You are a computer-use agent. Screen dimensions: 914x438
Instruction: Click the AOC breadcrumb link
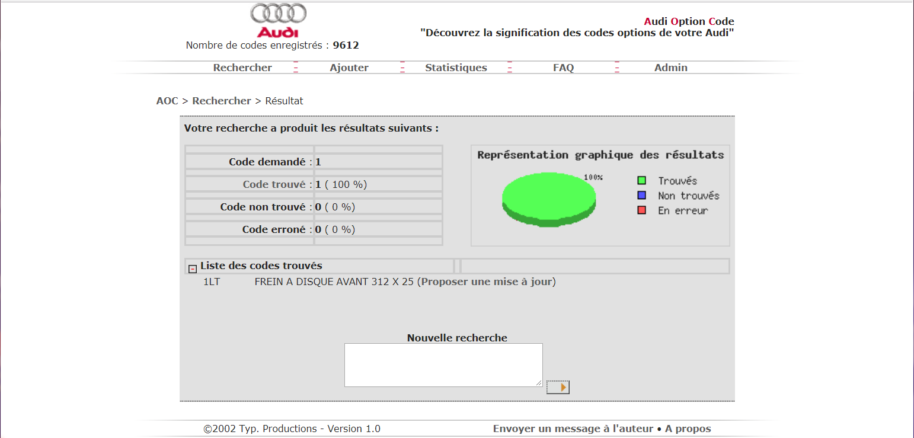pyautogui.click(x=167, y=101)
